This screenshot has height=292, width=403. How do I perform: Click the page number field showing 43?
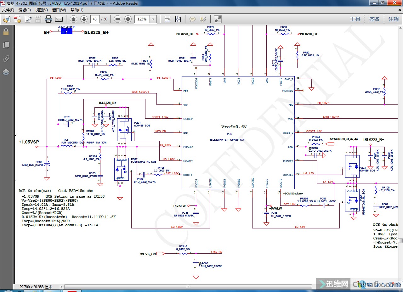pyautogui.click(x=95, y=19)
